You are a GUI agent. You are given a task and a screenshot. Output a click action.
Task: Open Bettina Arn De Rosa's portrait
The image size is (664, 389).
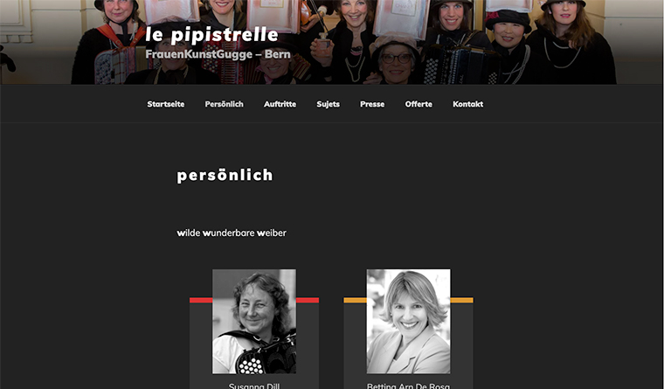coord(409,322)
